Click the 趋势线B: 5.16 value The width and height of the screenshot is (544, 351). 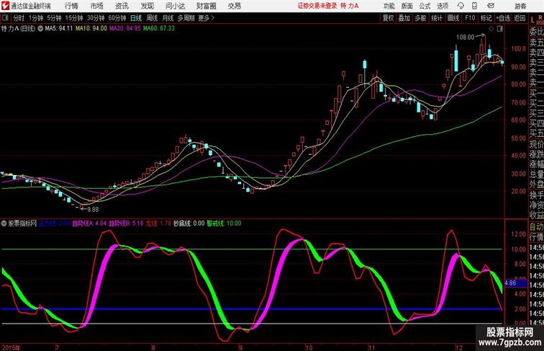pos(127,223)
